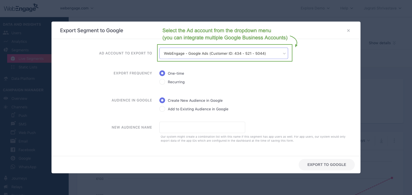
Task: Click the Export to Google button
Action: coord(327,165)
